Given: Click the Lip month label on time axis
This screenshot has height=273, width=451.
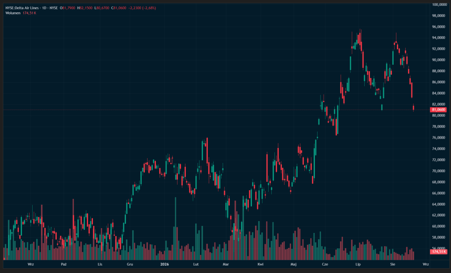Looking at the screenshot, I should pos(358,264).
